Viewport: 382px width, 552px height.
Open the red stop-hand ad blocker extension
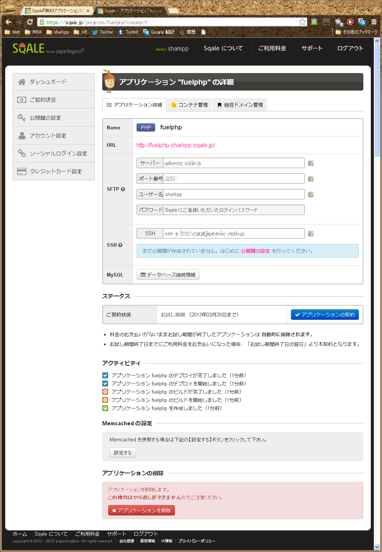pos(350,22)
